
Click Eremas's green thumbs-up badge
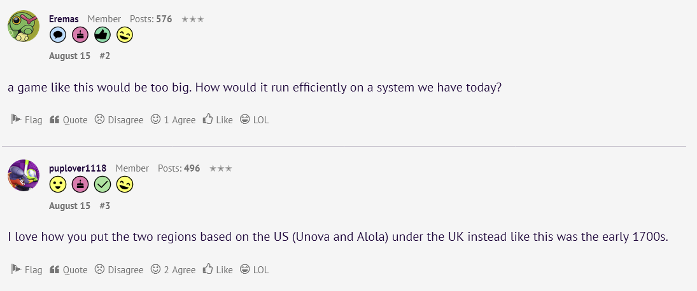102,35
